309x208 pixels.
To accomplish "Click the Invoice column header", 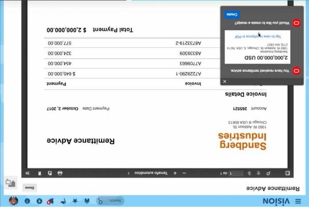I will pyautogui.click(x=193, y=84).
